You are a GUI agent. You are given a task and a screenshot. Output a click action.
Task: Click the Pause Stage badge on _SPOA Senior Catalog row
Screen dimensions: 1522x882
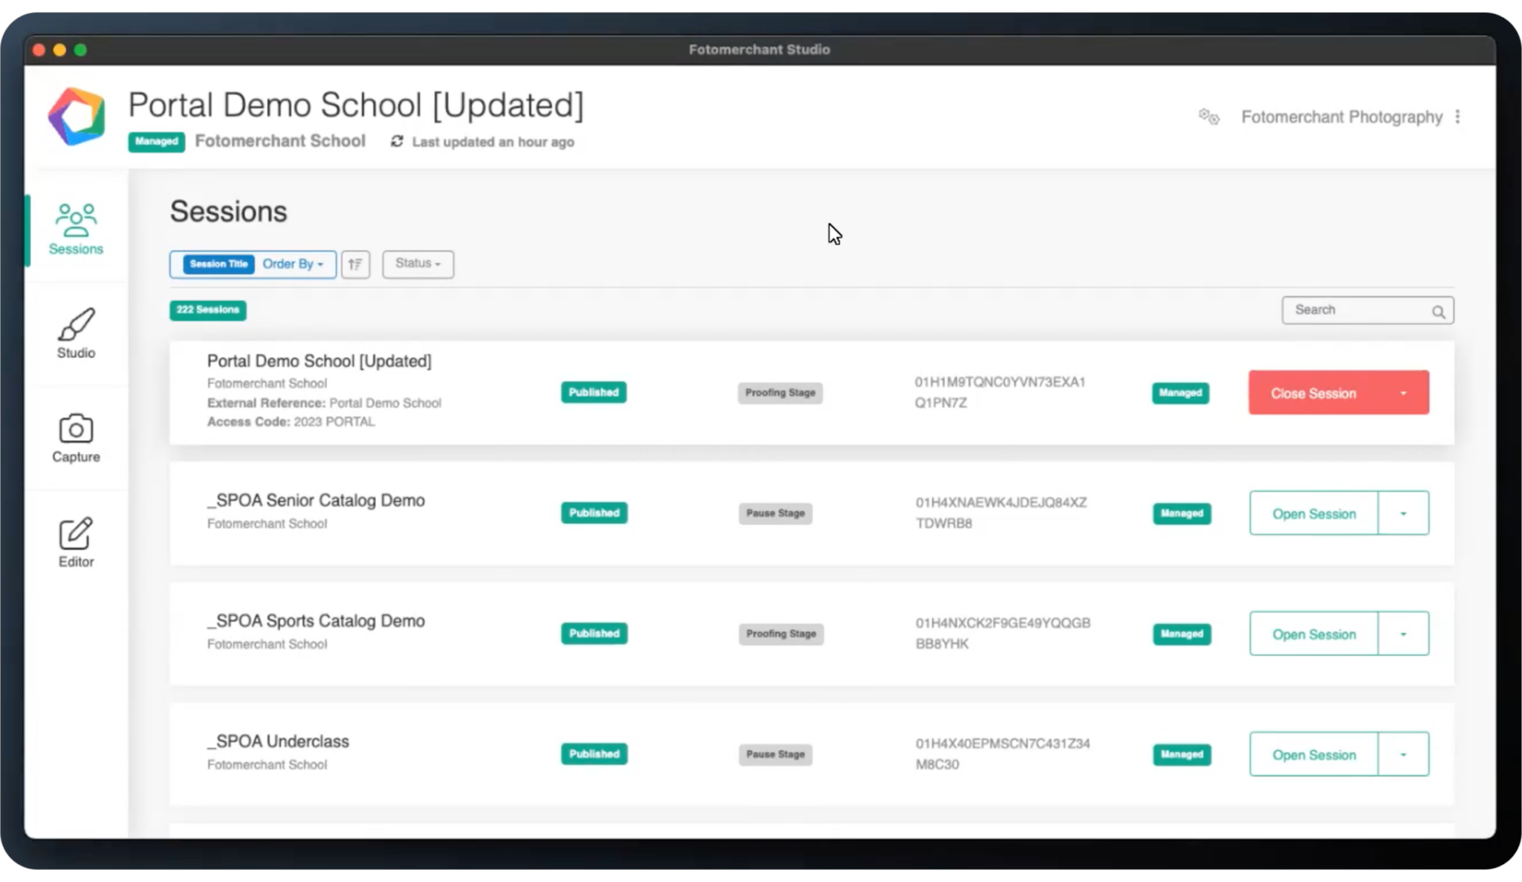[775, 513]
